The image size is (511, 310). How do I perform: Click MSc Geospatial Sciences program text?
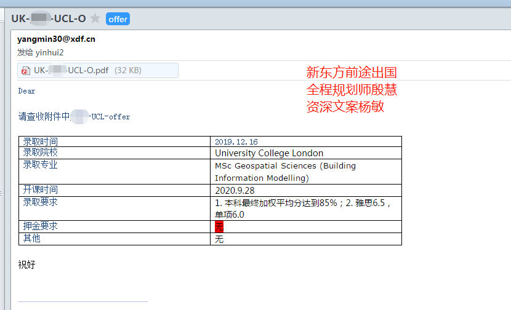[x=285, y=172]
